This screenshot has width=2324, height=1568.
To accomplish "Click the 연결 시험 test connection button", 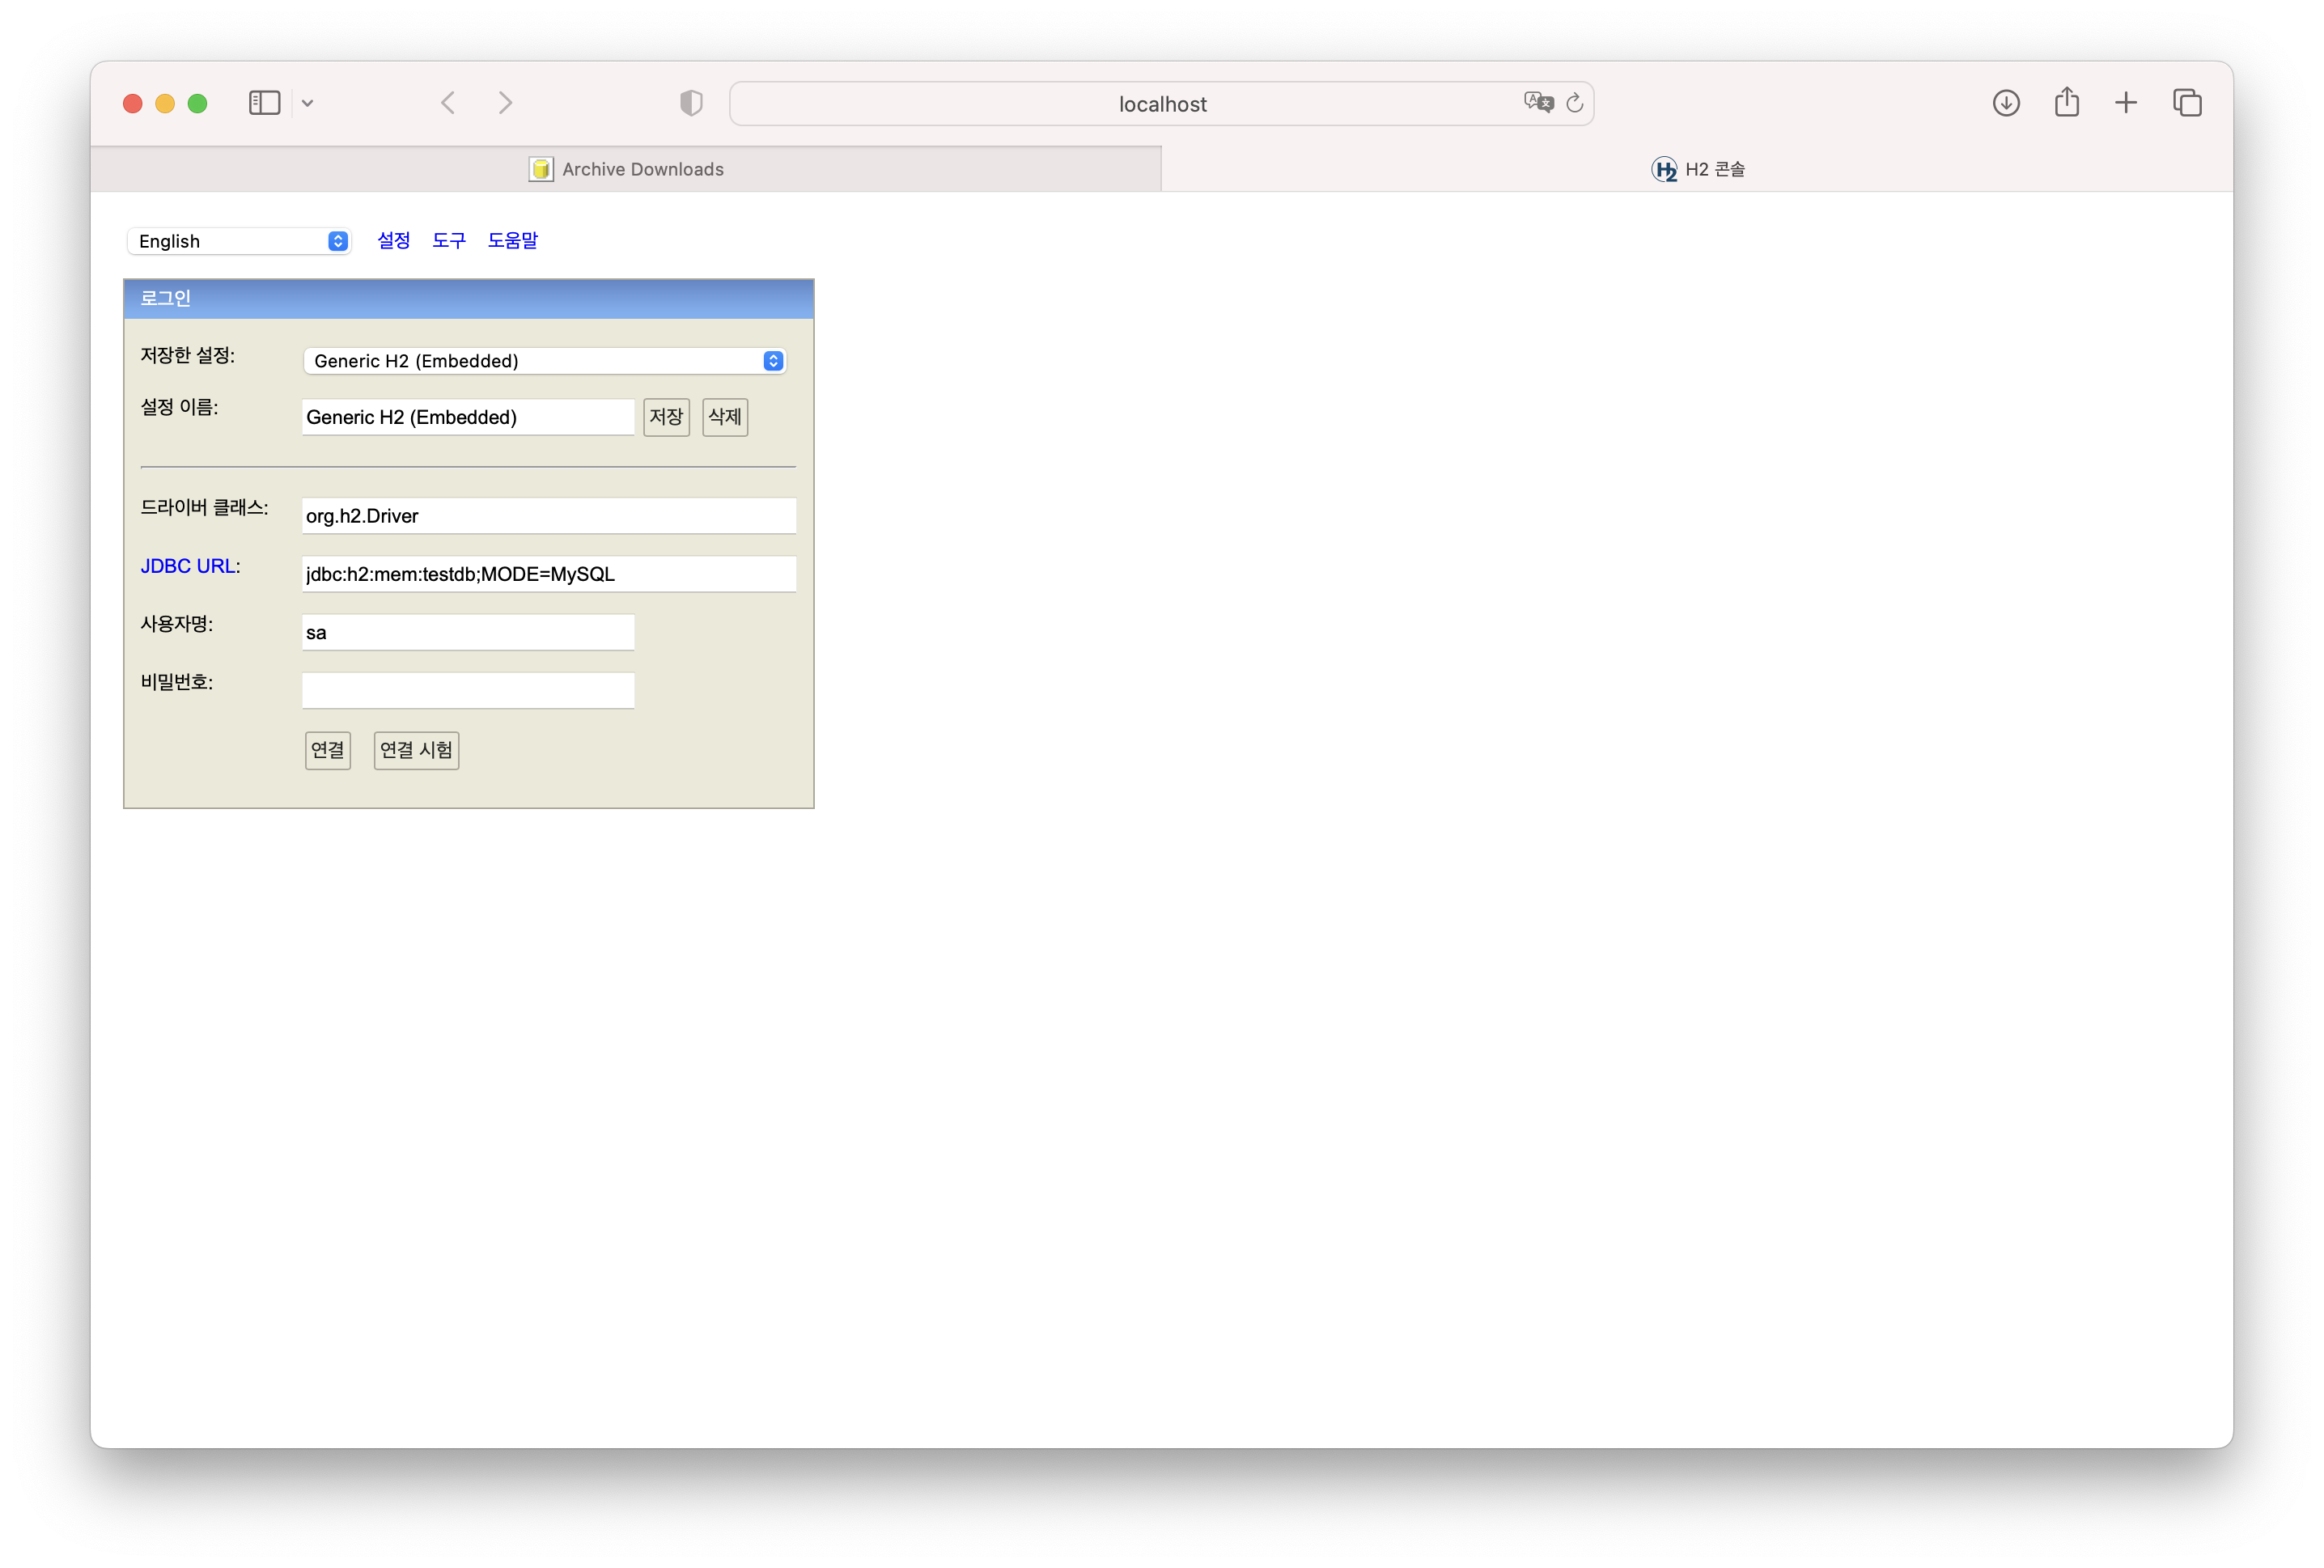I will click(x=416, y=750).
